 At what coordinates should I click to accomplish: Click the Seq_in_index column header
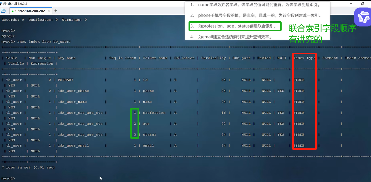[x=123, y=58]
